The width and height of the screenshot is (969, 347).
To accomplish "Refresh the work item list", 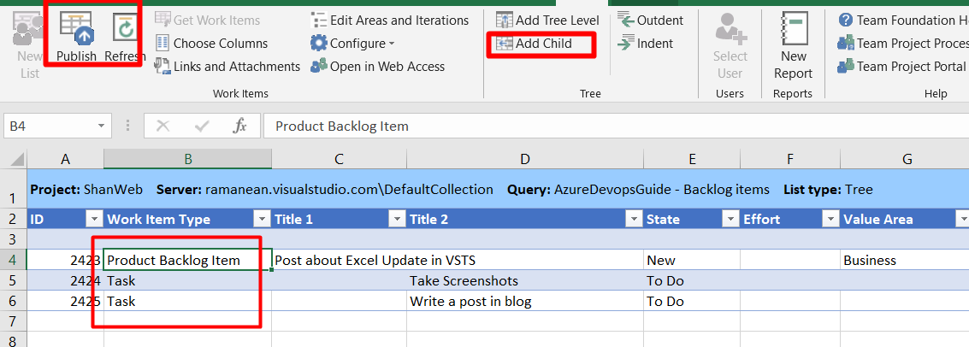I will [125, 37].
